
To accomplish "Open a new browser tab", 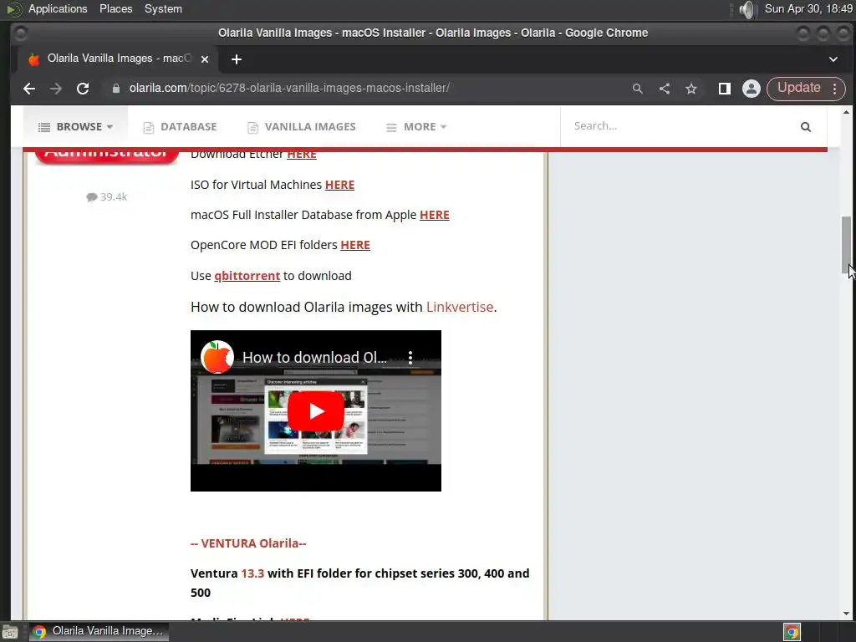I will coord(237,59).
